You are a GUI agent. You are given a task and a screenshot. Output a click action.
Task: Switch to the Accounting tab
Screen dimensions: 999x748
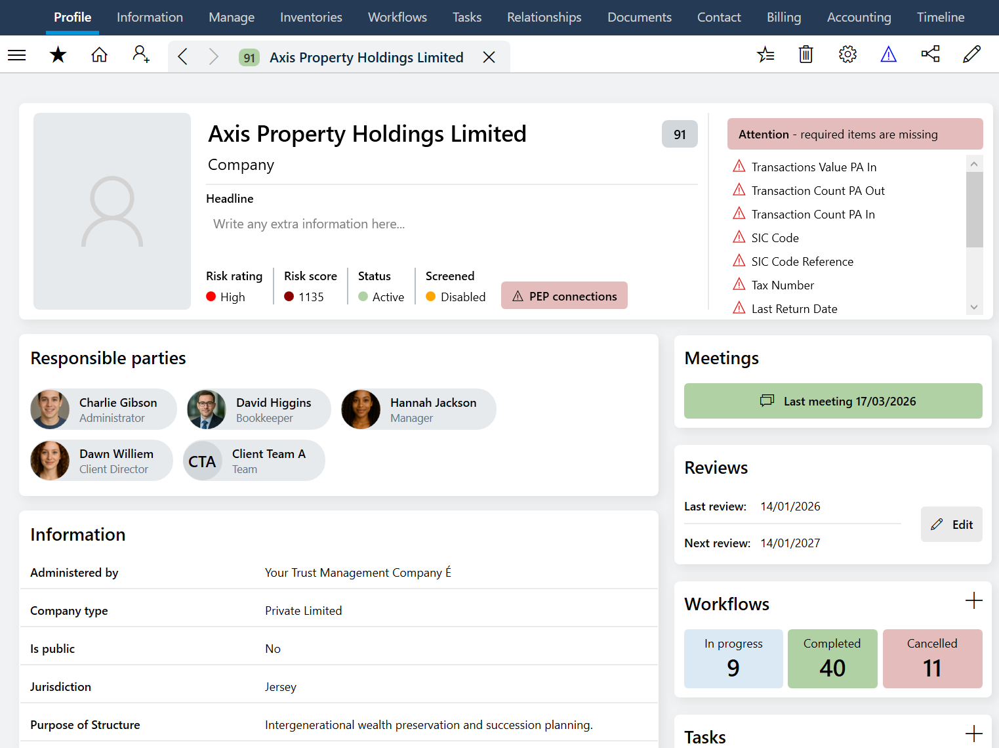[x=859, y=17]
